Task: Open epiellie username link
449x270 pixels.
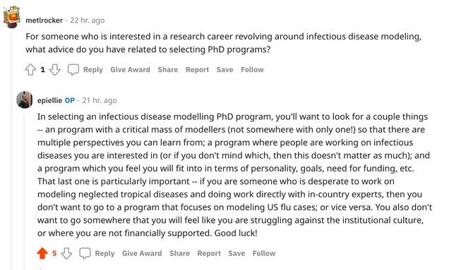Action: (x=49, y=100)
